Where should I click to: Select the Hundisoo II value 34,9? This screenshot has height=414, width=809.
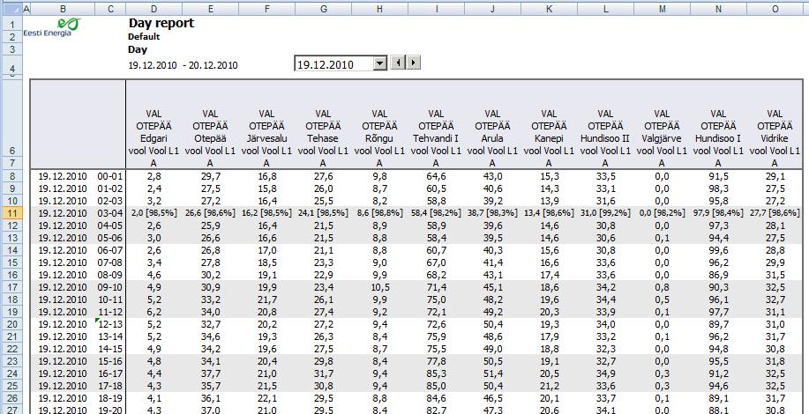tap(605, 373)
